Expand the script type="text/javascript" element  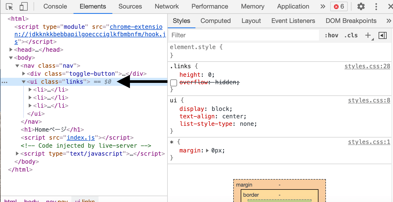(17, 153)
